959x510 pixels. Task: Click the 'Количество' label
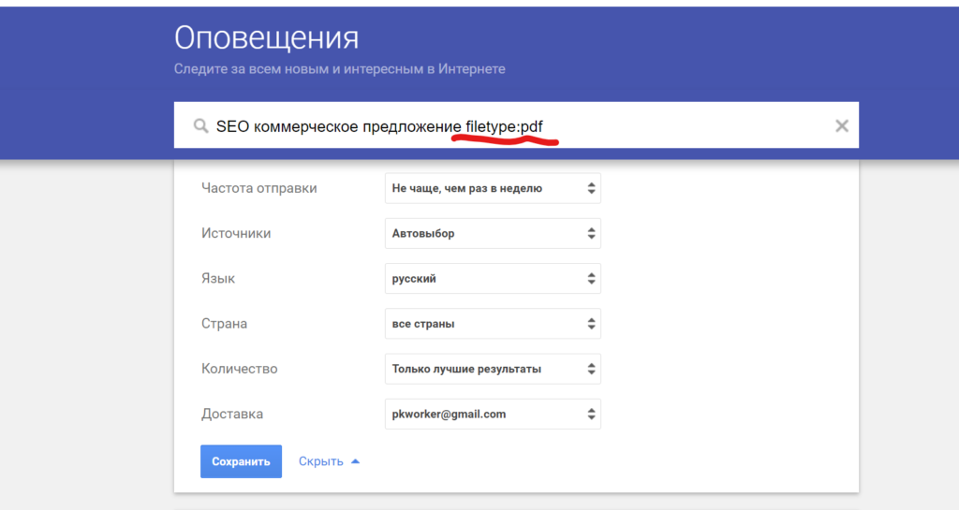click(239, 369)
